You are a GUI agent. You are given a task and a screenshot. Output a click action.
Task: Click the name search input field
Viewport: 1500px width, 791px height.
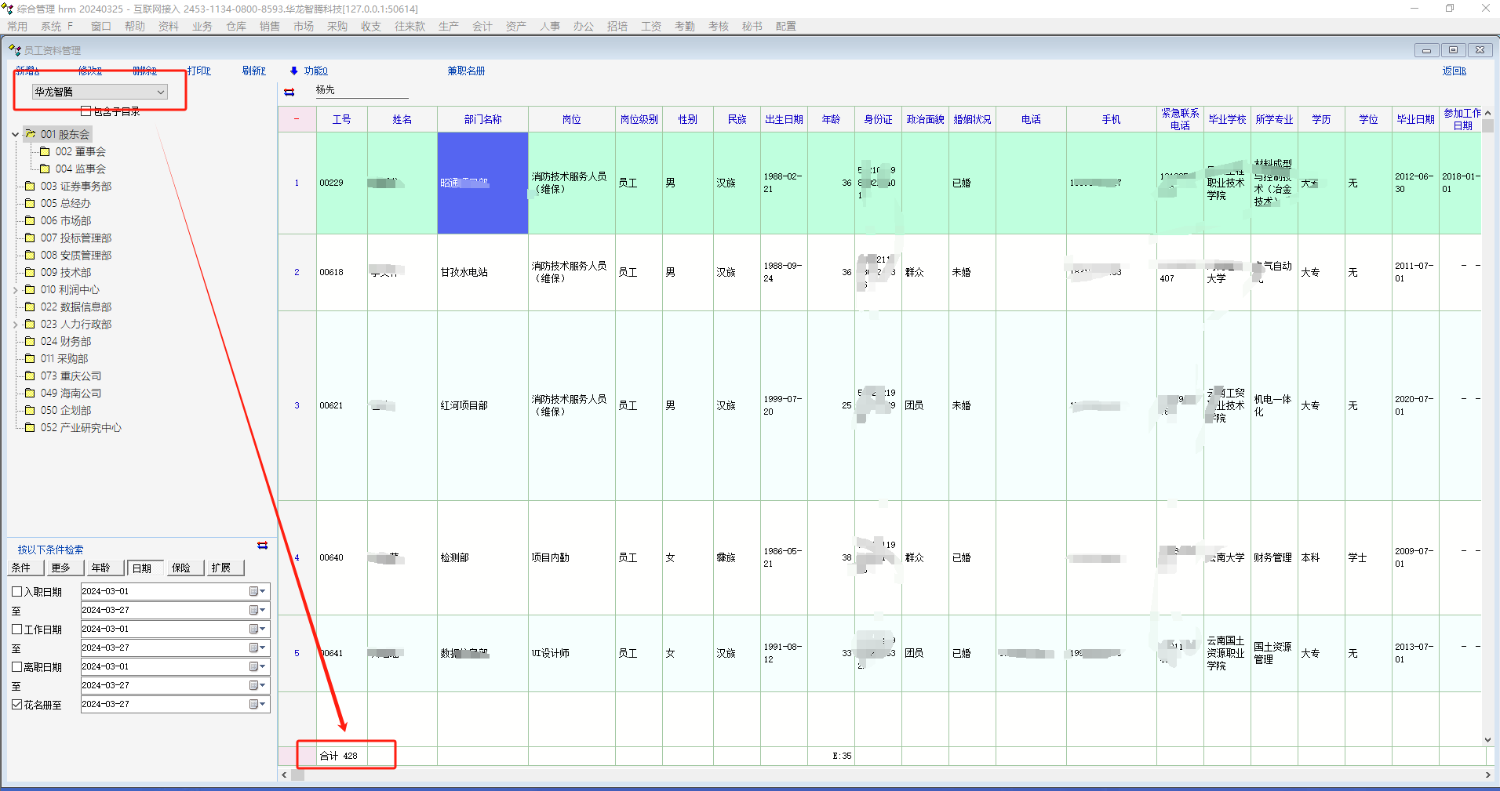coord(361,91)
